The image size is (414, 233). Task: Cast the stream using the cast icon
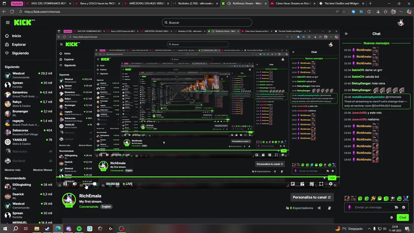[302, 184]
